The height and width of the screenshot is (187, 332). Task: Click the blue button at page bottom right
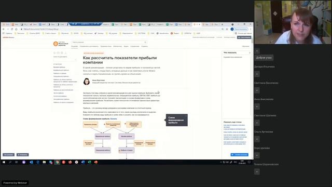[x=239, y=155]
